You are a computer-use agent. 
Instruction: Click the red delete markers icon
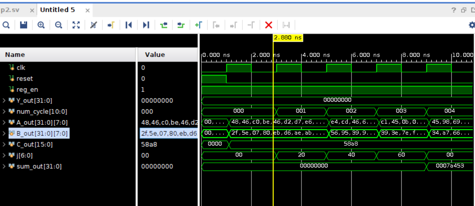[x=268, y=25]
